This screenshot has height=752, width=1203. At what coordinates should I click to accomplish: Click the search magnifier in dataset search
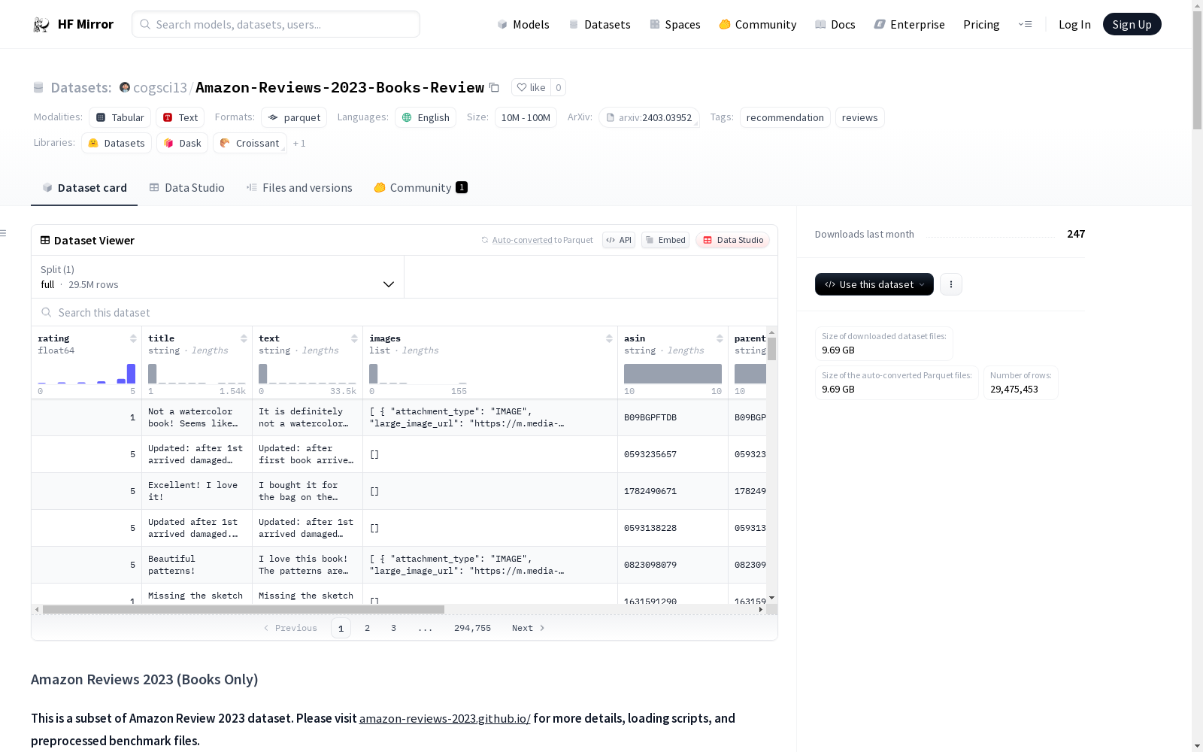coord(47,312)
